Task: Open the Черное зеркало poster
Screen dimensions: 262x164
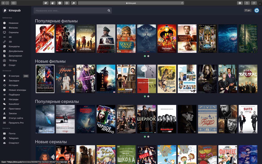Action: tap(106, 119)
